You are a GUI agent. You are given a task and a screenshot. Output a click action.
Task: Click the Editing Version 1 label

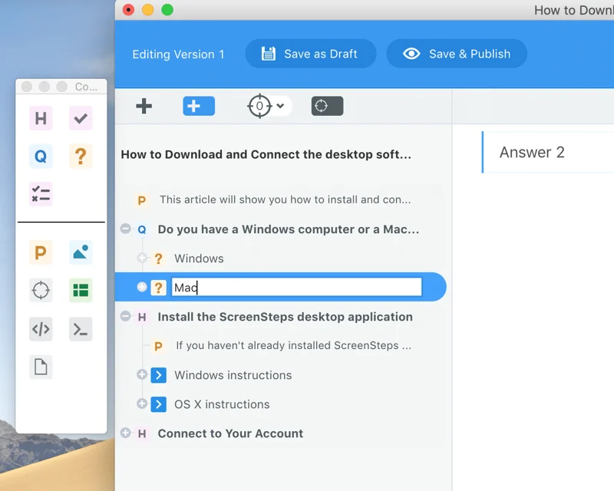pyautogui.click(x=178, y=54)
